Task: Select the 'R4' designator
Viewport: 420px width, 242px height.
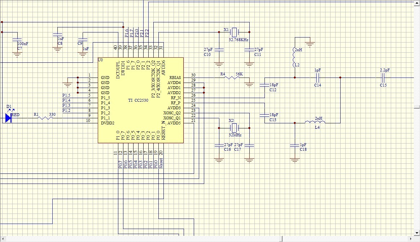Action: click(223, 74)
